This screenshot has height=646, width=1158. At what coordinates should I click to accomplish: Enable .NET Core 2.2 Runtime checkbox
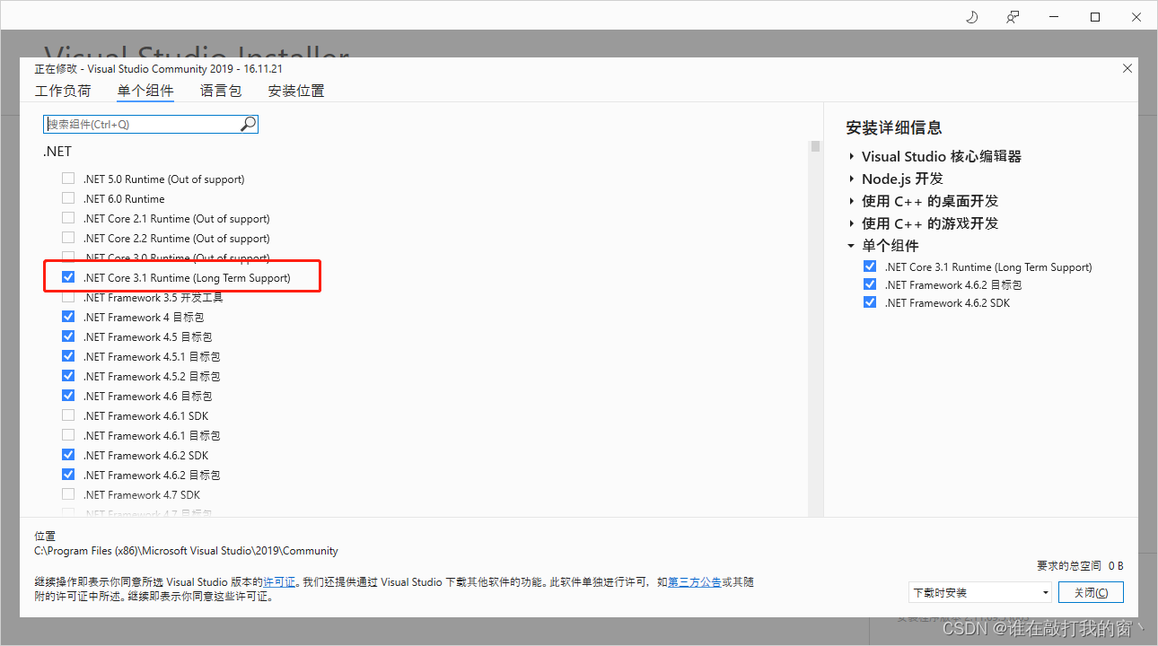click(68, 238)
